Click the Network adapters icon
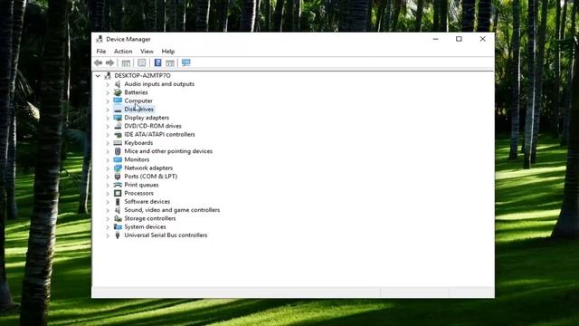This screenshot has width=579, height=326. 118,168
